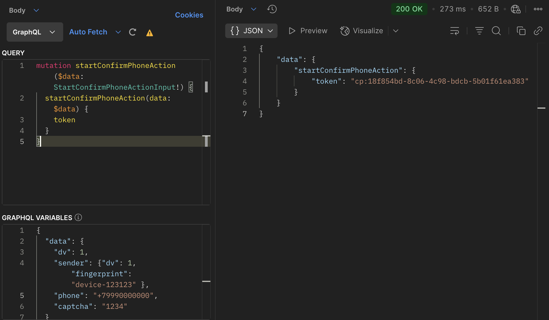Toggle word wrap in response
Viewport: 549px width, 320px height.
point(454,31)
